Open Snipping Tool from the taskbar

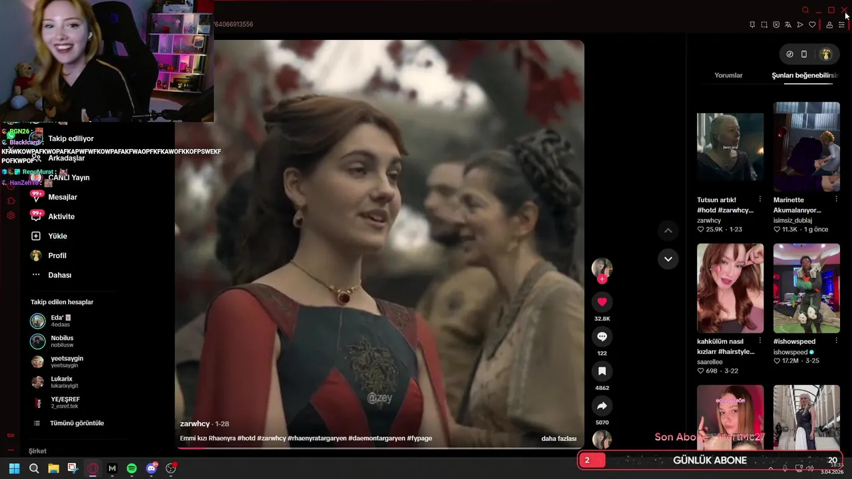pyautogui.click(x=73, y=468)
